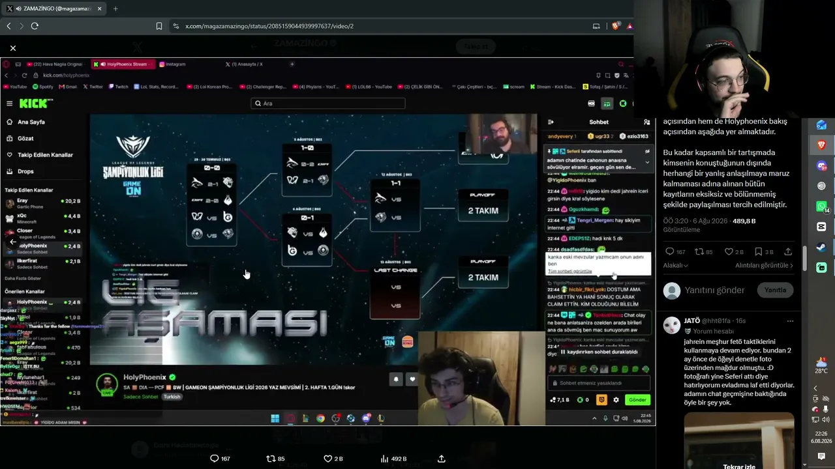Share the post from below the video
This screenshot has height=469, width=835.
[442, 459]
